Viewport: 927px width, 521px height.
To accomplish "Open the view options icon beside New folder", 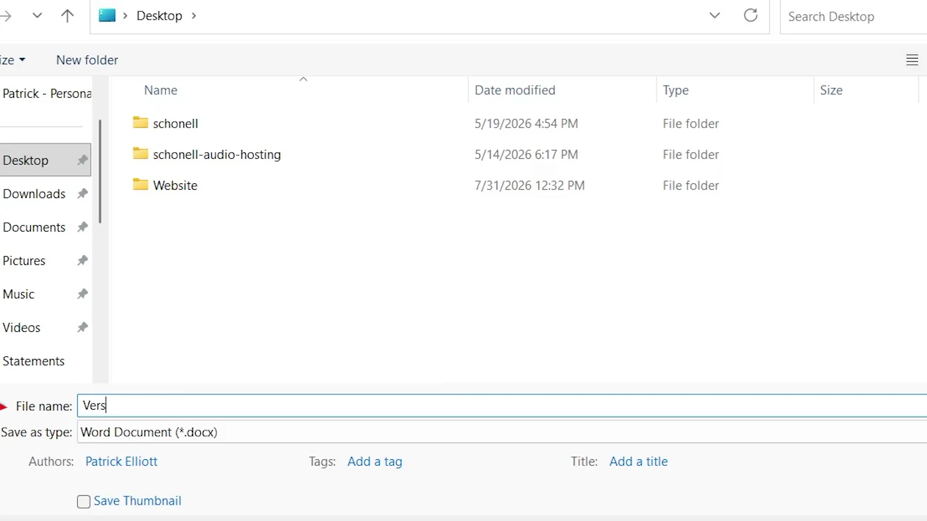I will pyautogui.click(x=912, y=60).
